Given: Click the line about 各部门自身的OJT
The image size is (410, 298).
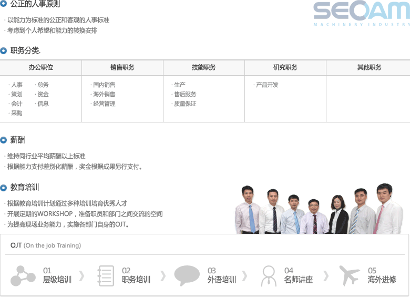Looking at the screenshot, I should pos(66,224).
